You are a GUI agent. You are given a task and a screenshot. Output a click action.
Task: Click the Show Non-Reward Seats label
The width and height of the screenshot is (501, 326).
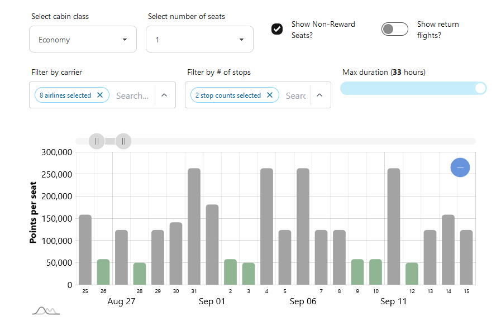[x=323, y=30]
